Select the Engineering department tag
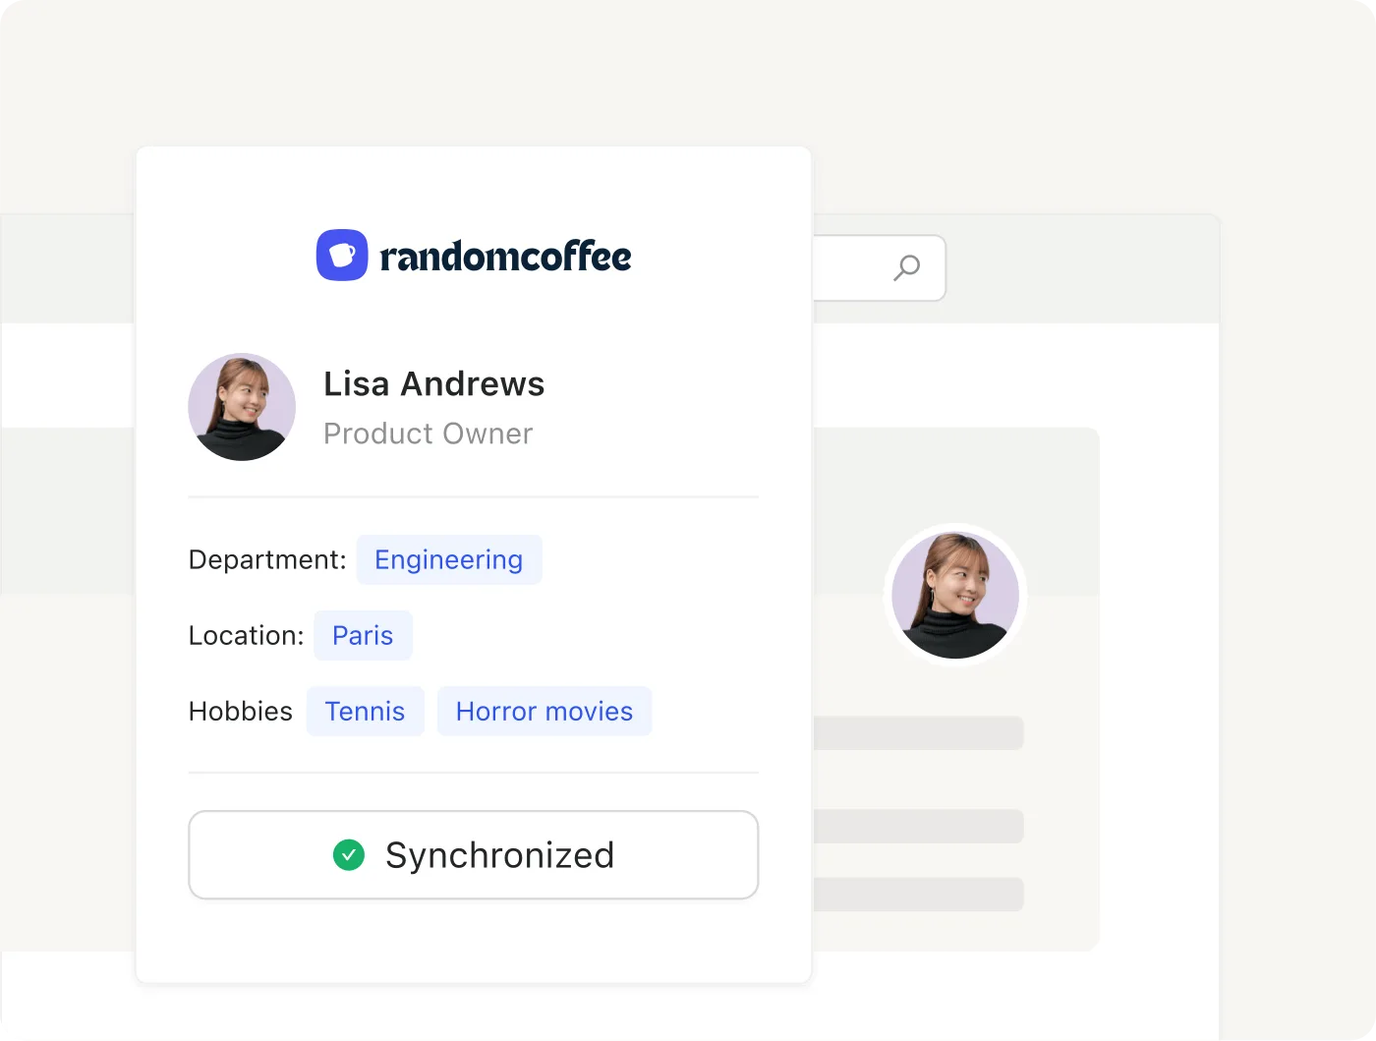Screen dimensions: 1376x1041 449,560
